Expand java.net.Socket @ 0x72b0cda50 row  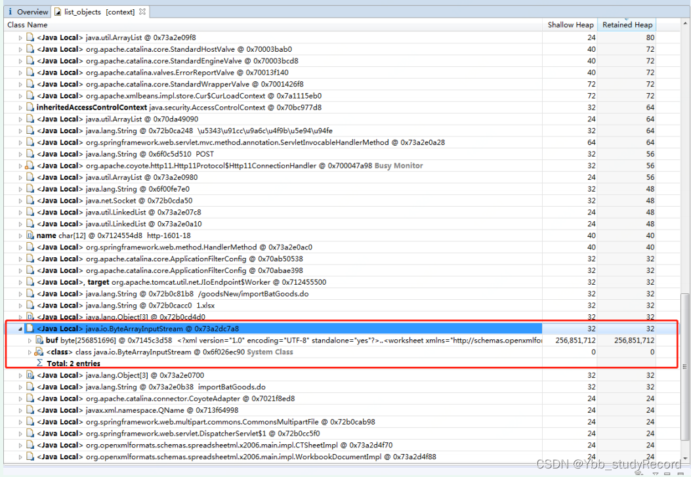click(20, 201)
